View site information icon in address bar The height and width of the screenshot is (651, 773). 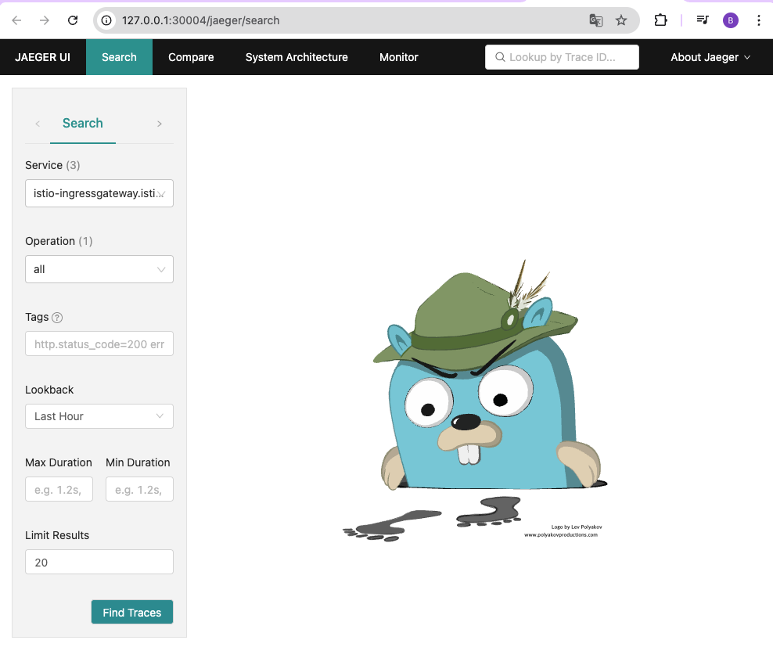coord(106,20)
